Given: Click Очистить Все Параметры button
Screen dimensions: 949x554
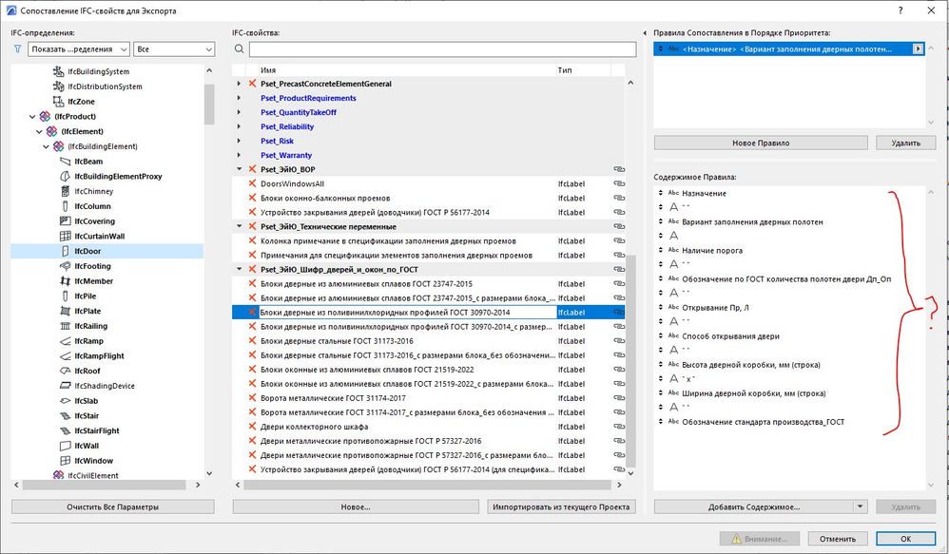Looking at the screenshot, I should coord(112,506).
